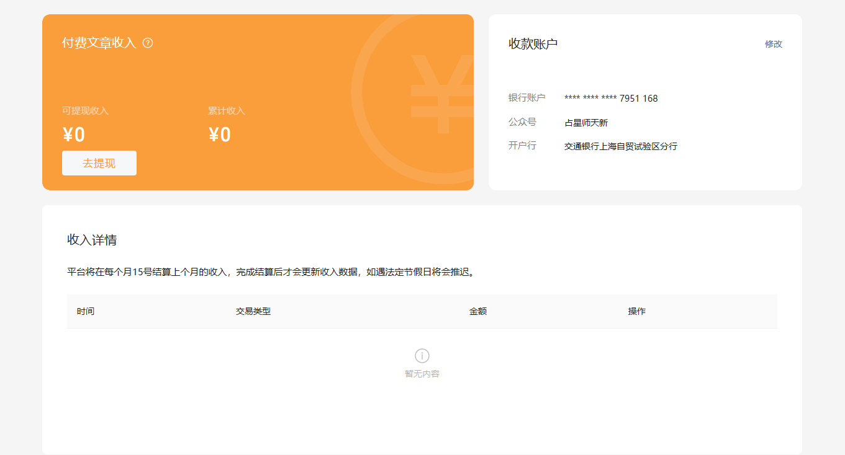Select the 交易类型 column header
Screen dimensions: 845x455
pyautogui.click(x=253, y=311)
